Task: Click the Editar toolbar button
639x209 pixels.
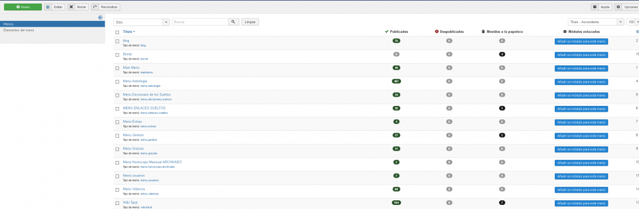Action: pos(55,7)
